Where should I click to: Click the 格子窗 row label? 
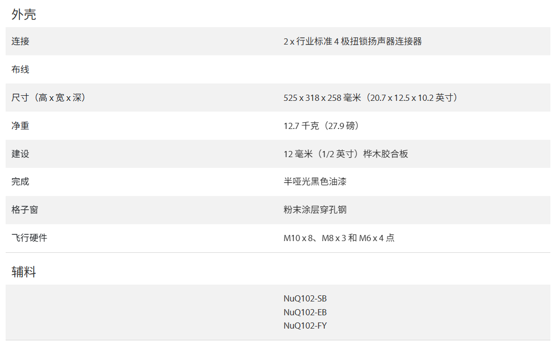point(25,210)
